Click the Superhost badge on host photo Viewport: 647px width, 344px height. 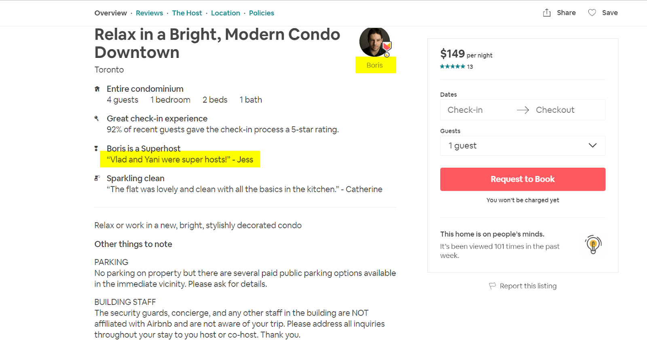387,46
